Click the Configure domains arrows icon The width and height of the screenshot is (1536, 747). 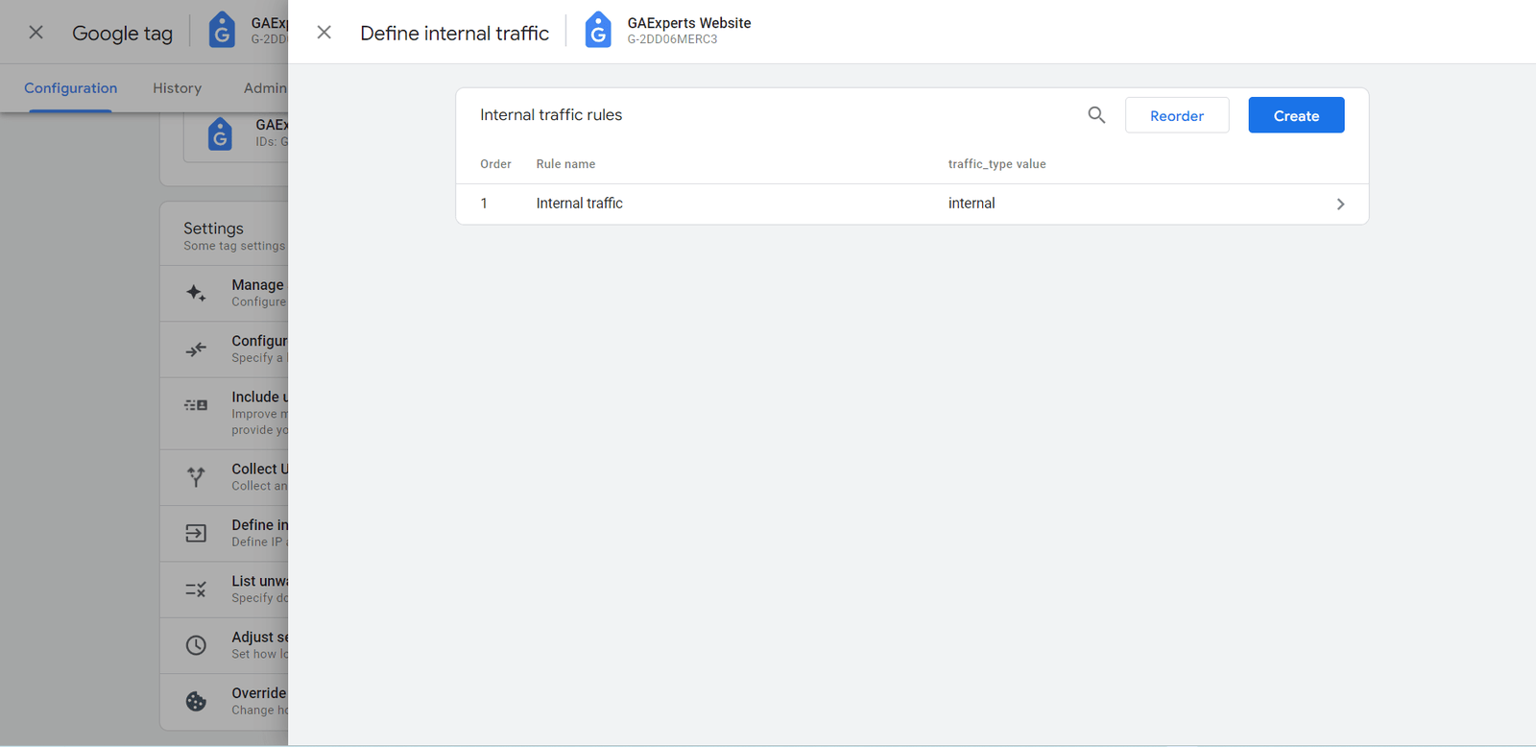[x=196, y=349]
